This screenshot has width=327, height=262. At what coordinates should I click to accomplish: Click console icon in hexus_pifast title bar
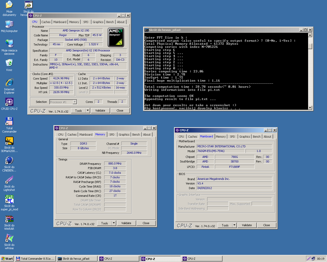pyautogui.click(x=146, y=30)
